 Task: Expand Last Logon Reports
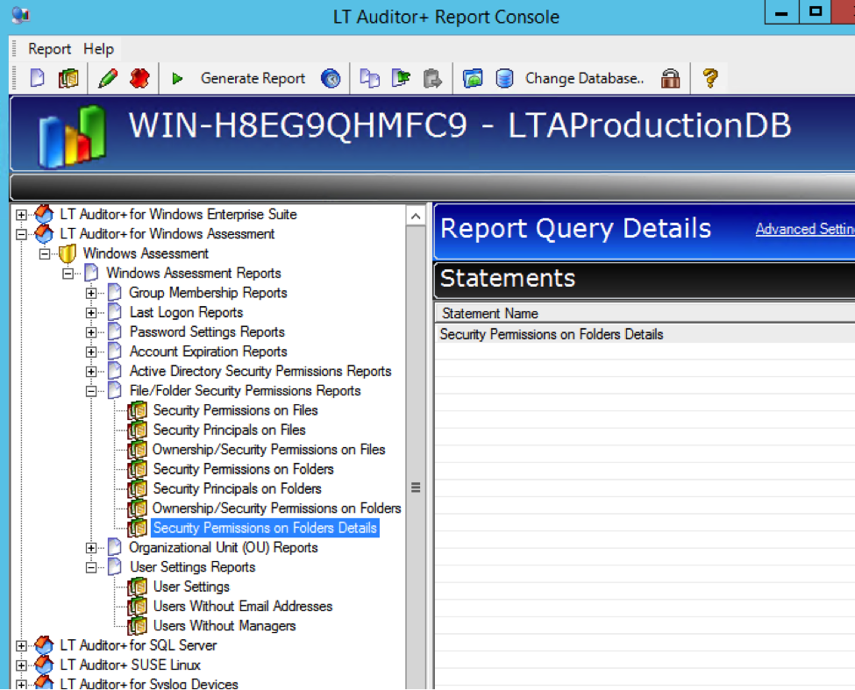91,313
